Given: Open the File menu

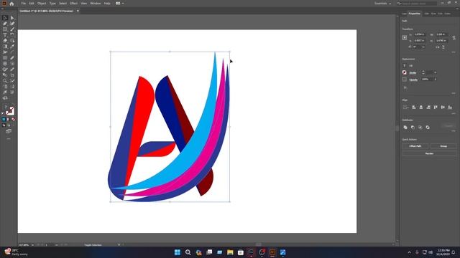Looking at the screenshot, I should click(24, 4).
